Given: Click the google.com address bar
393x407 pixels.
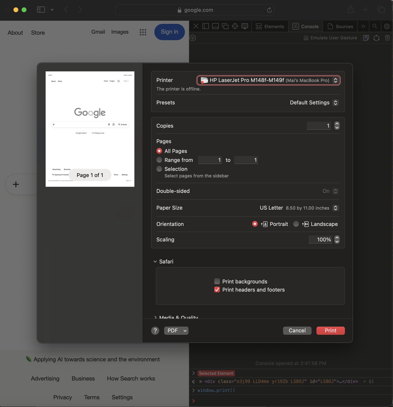Looking at the screenshot, I should tap(195, 10).
